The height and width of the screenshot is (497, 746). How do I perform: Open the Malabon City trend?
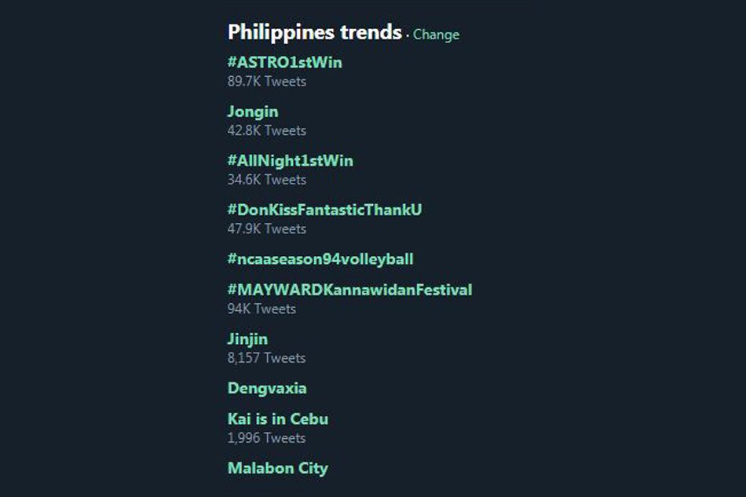tap(277, 468)
